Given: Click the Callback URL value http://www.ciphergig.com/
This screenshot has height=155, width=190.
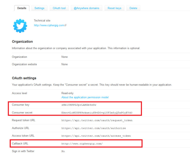Looking at the screenshot, I should pos(82,144).
